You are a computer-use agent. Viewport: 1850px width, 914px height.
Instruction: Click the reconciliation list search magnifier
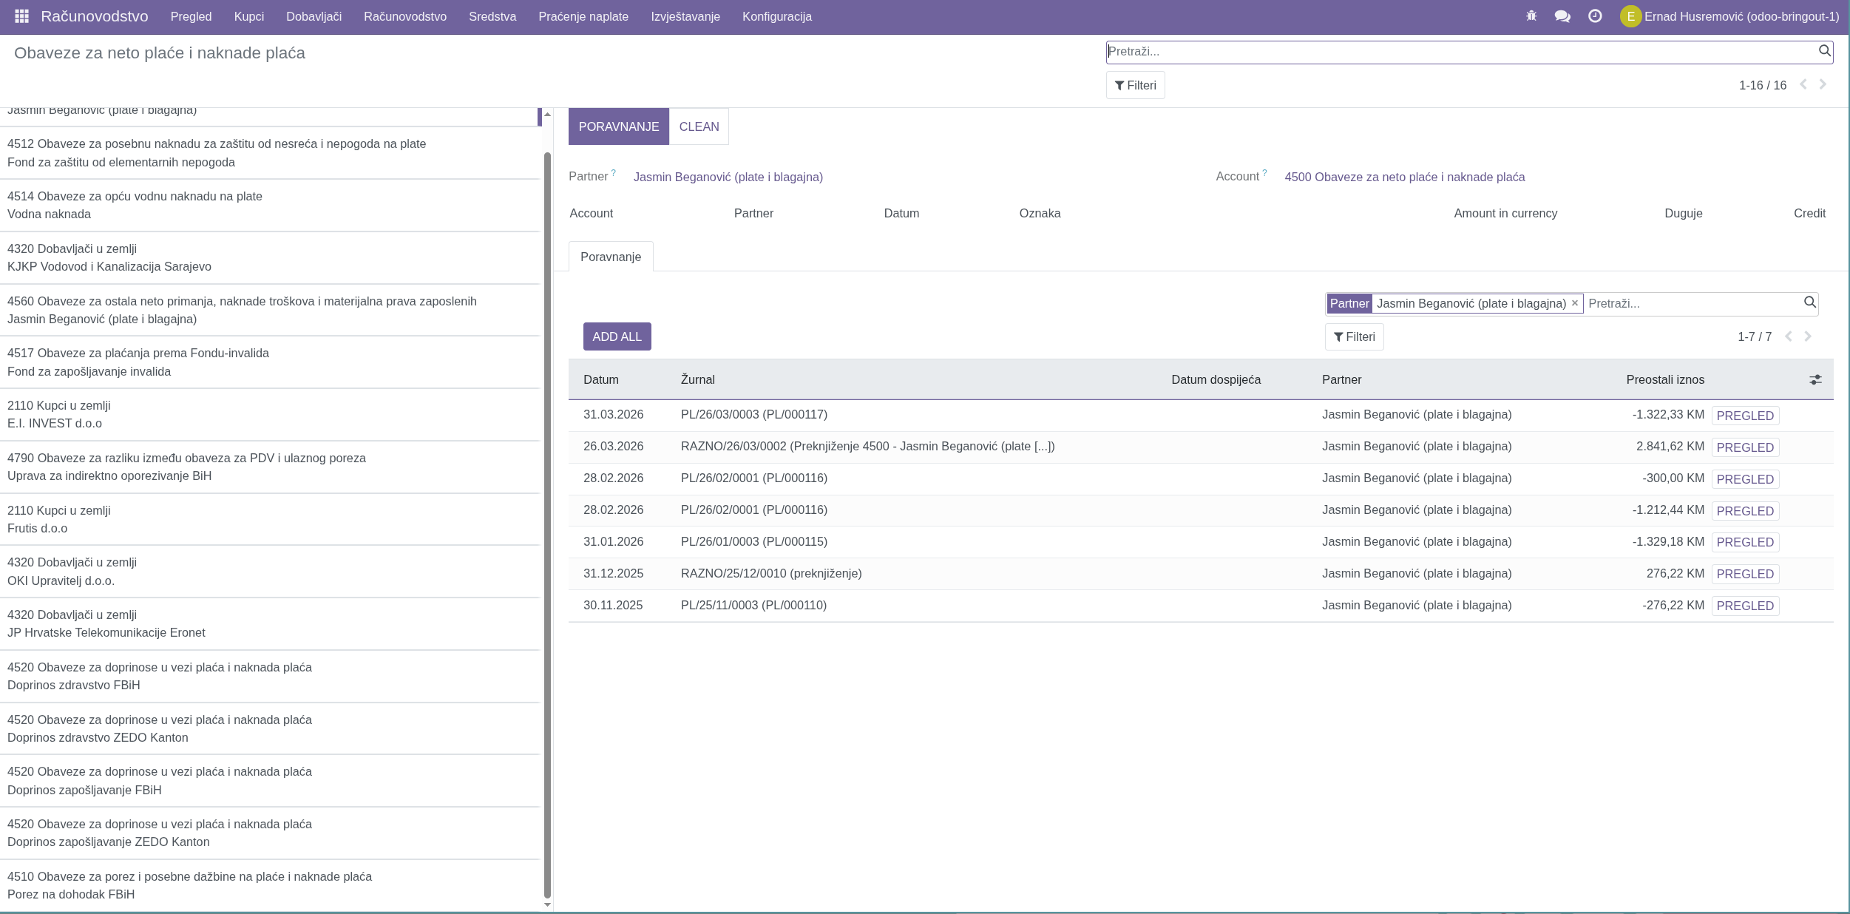coord(1809,302)
